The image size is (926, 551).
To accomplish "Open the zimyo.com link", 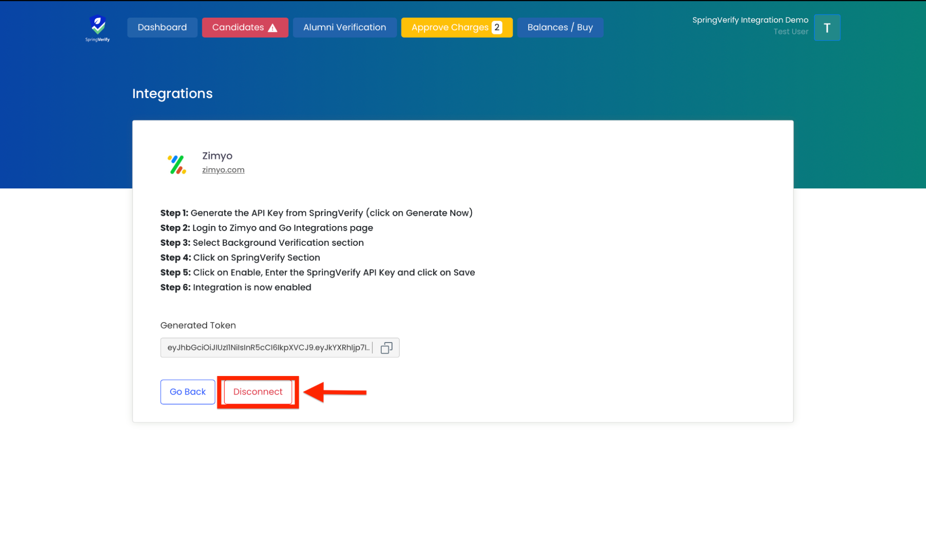I will pyautogui.click(x=223, y=170).
